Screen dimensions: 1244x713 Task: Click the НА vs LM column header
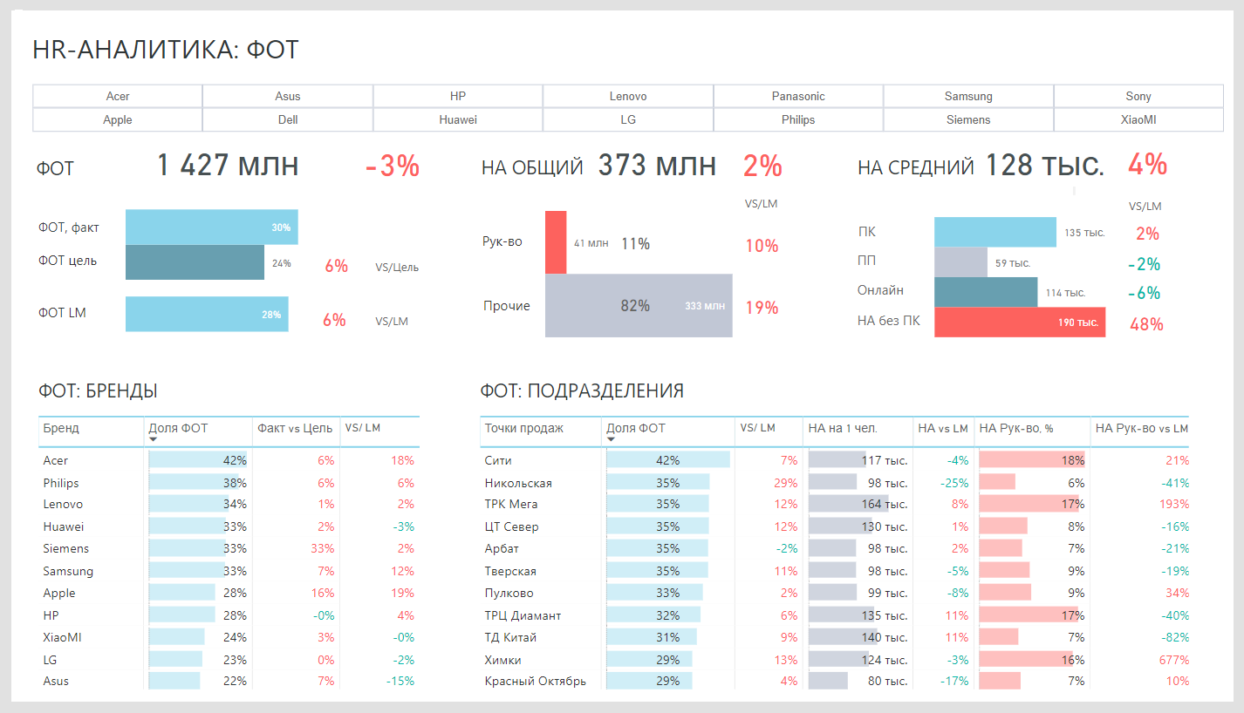point(943,428)
